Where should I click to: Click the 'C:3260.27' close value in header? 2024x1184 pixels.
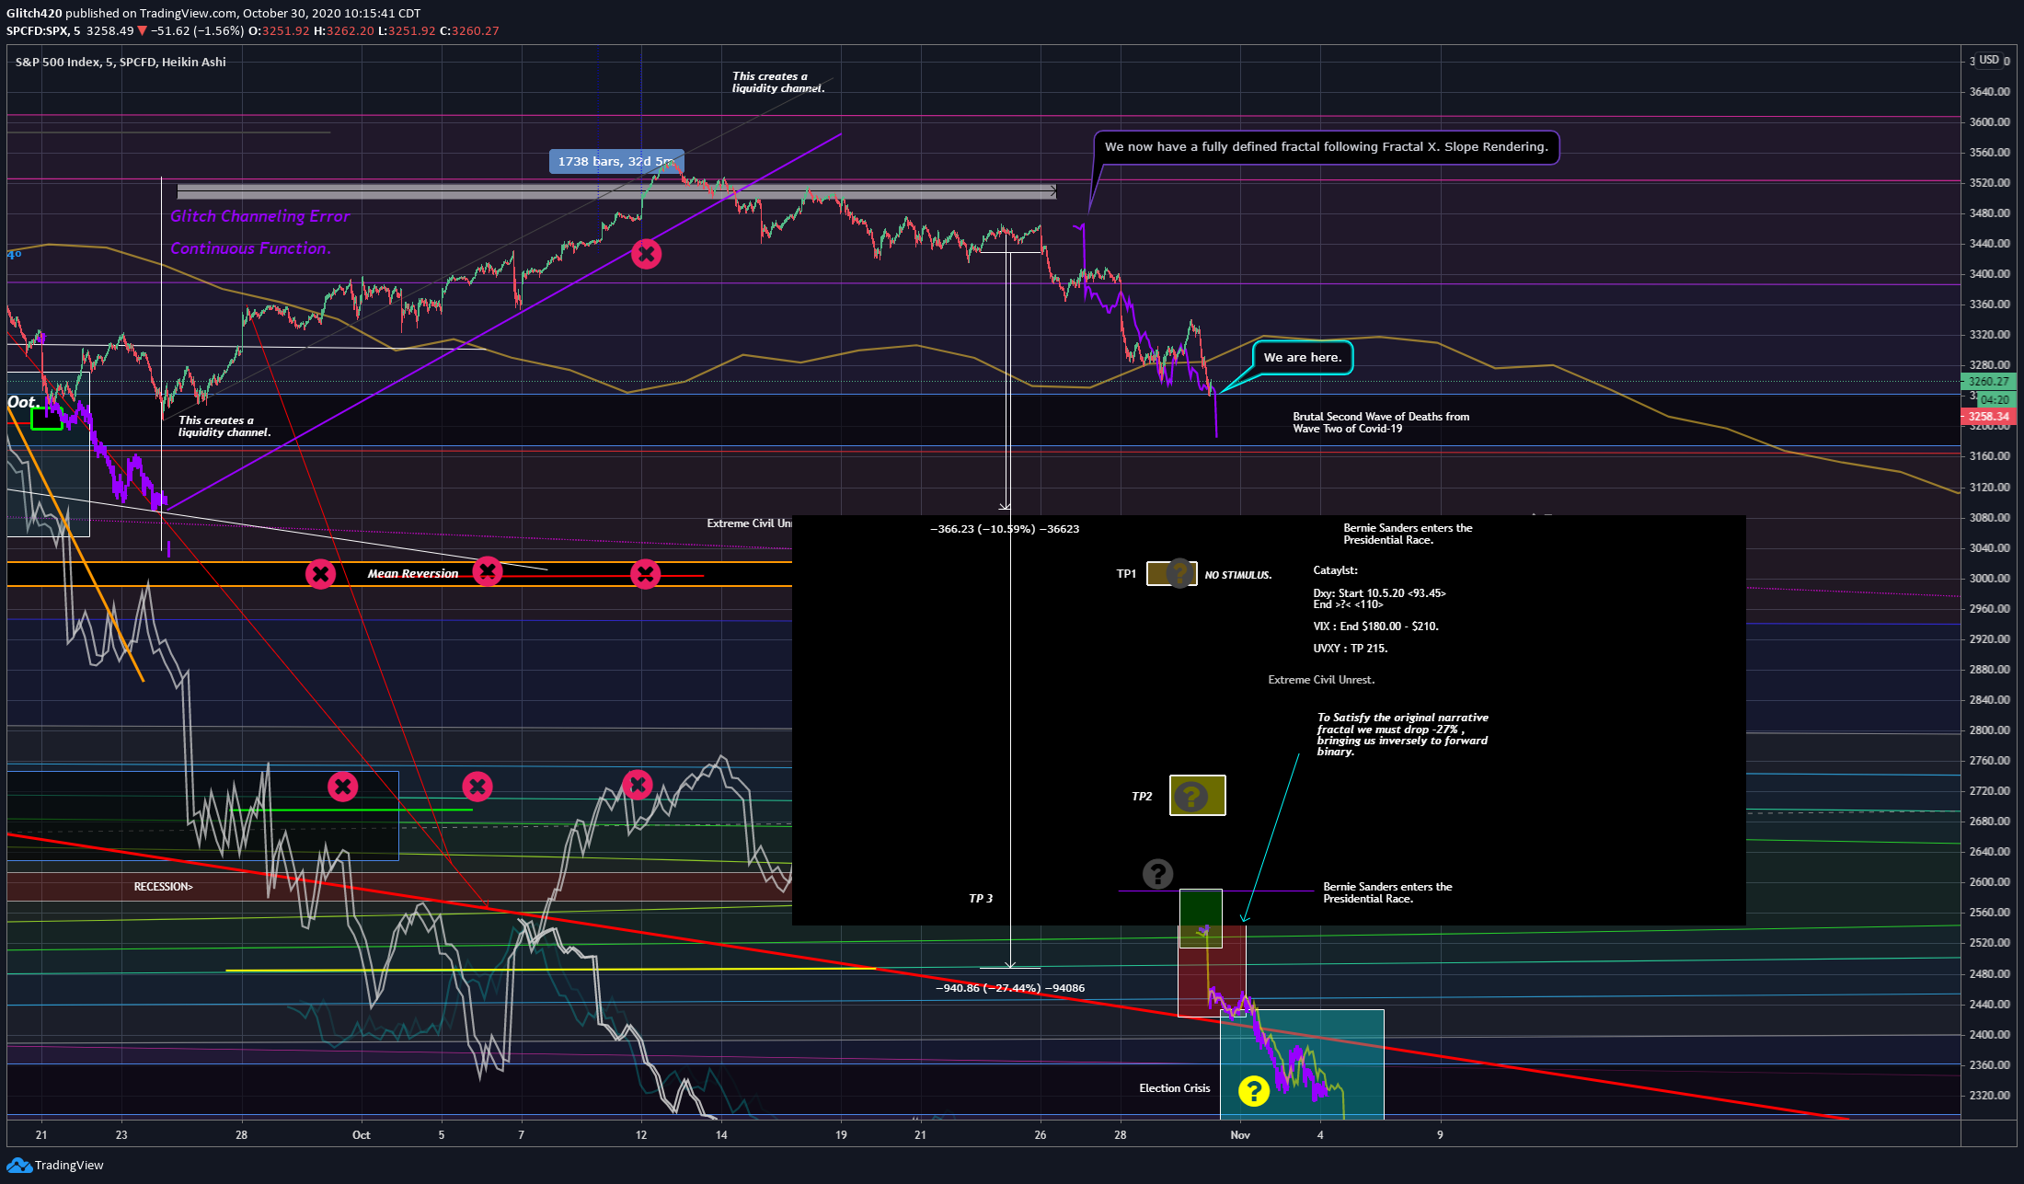(x=469, y=31)
